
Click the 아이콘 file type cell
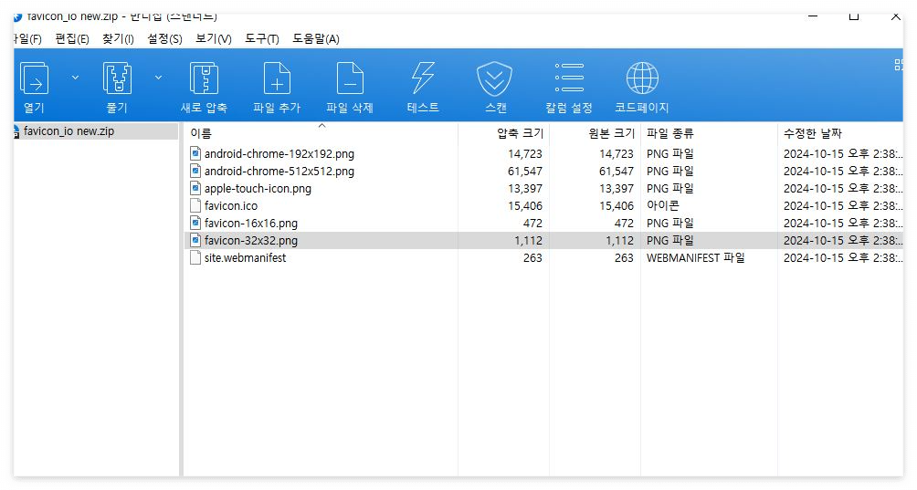(x=662, y=205)
